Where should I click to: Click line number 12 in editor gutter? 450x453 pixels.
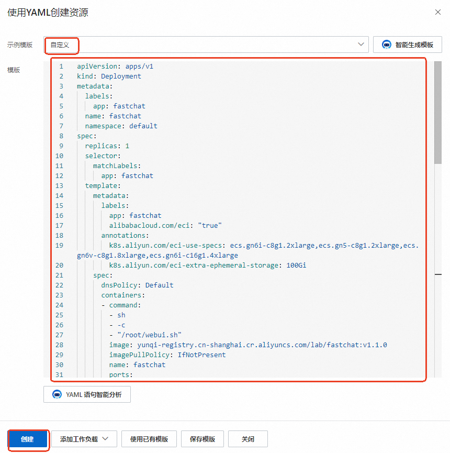click(x=59, y=175)
